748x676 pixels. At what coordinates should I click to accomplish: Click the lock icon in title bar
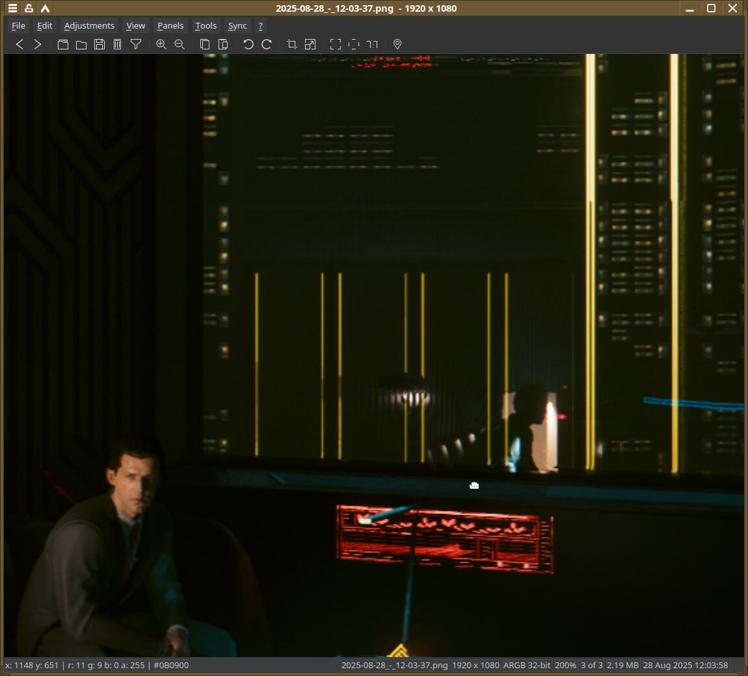[x=29, y=8]
